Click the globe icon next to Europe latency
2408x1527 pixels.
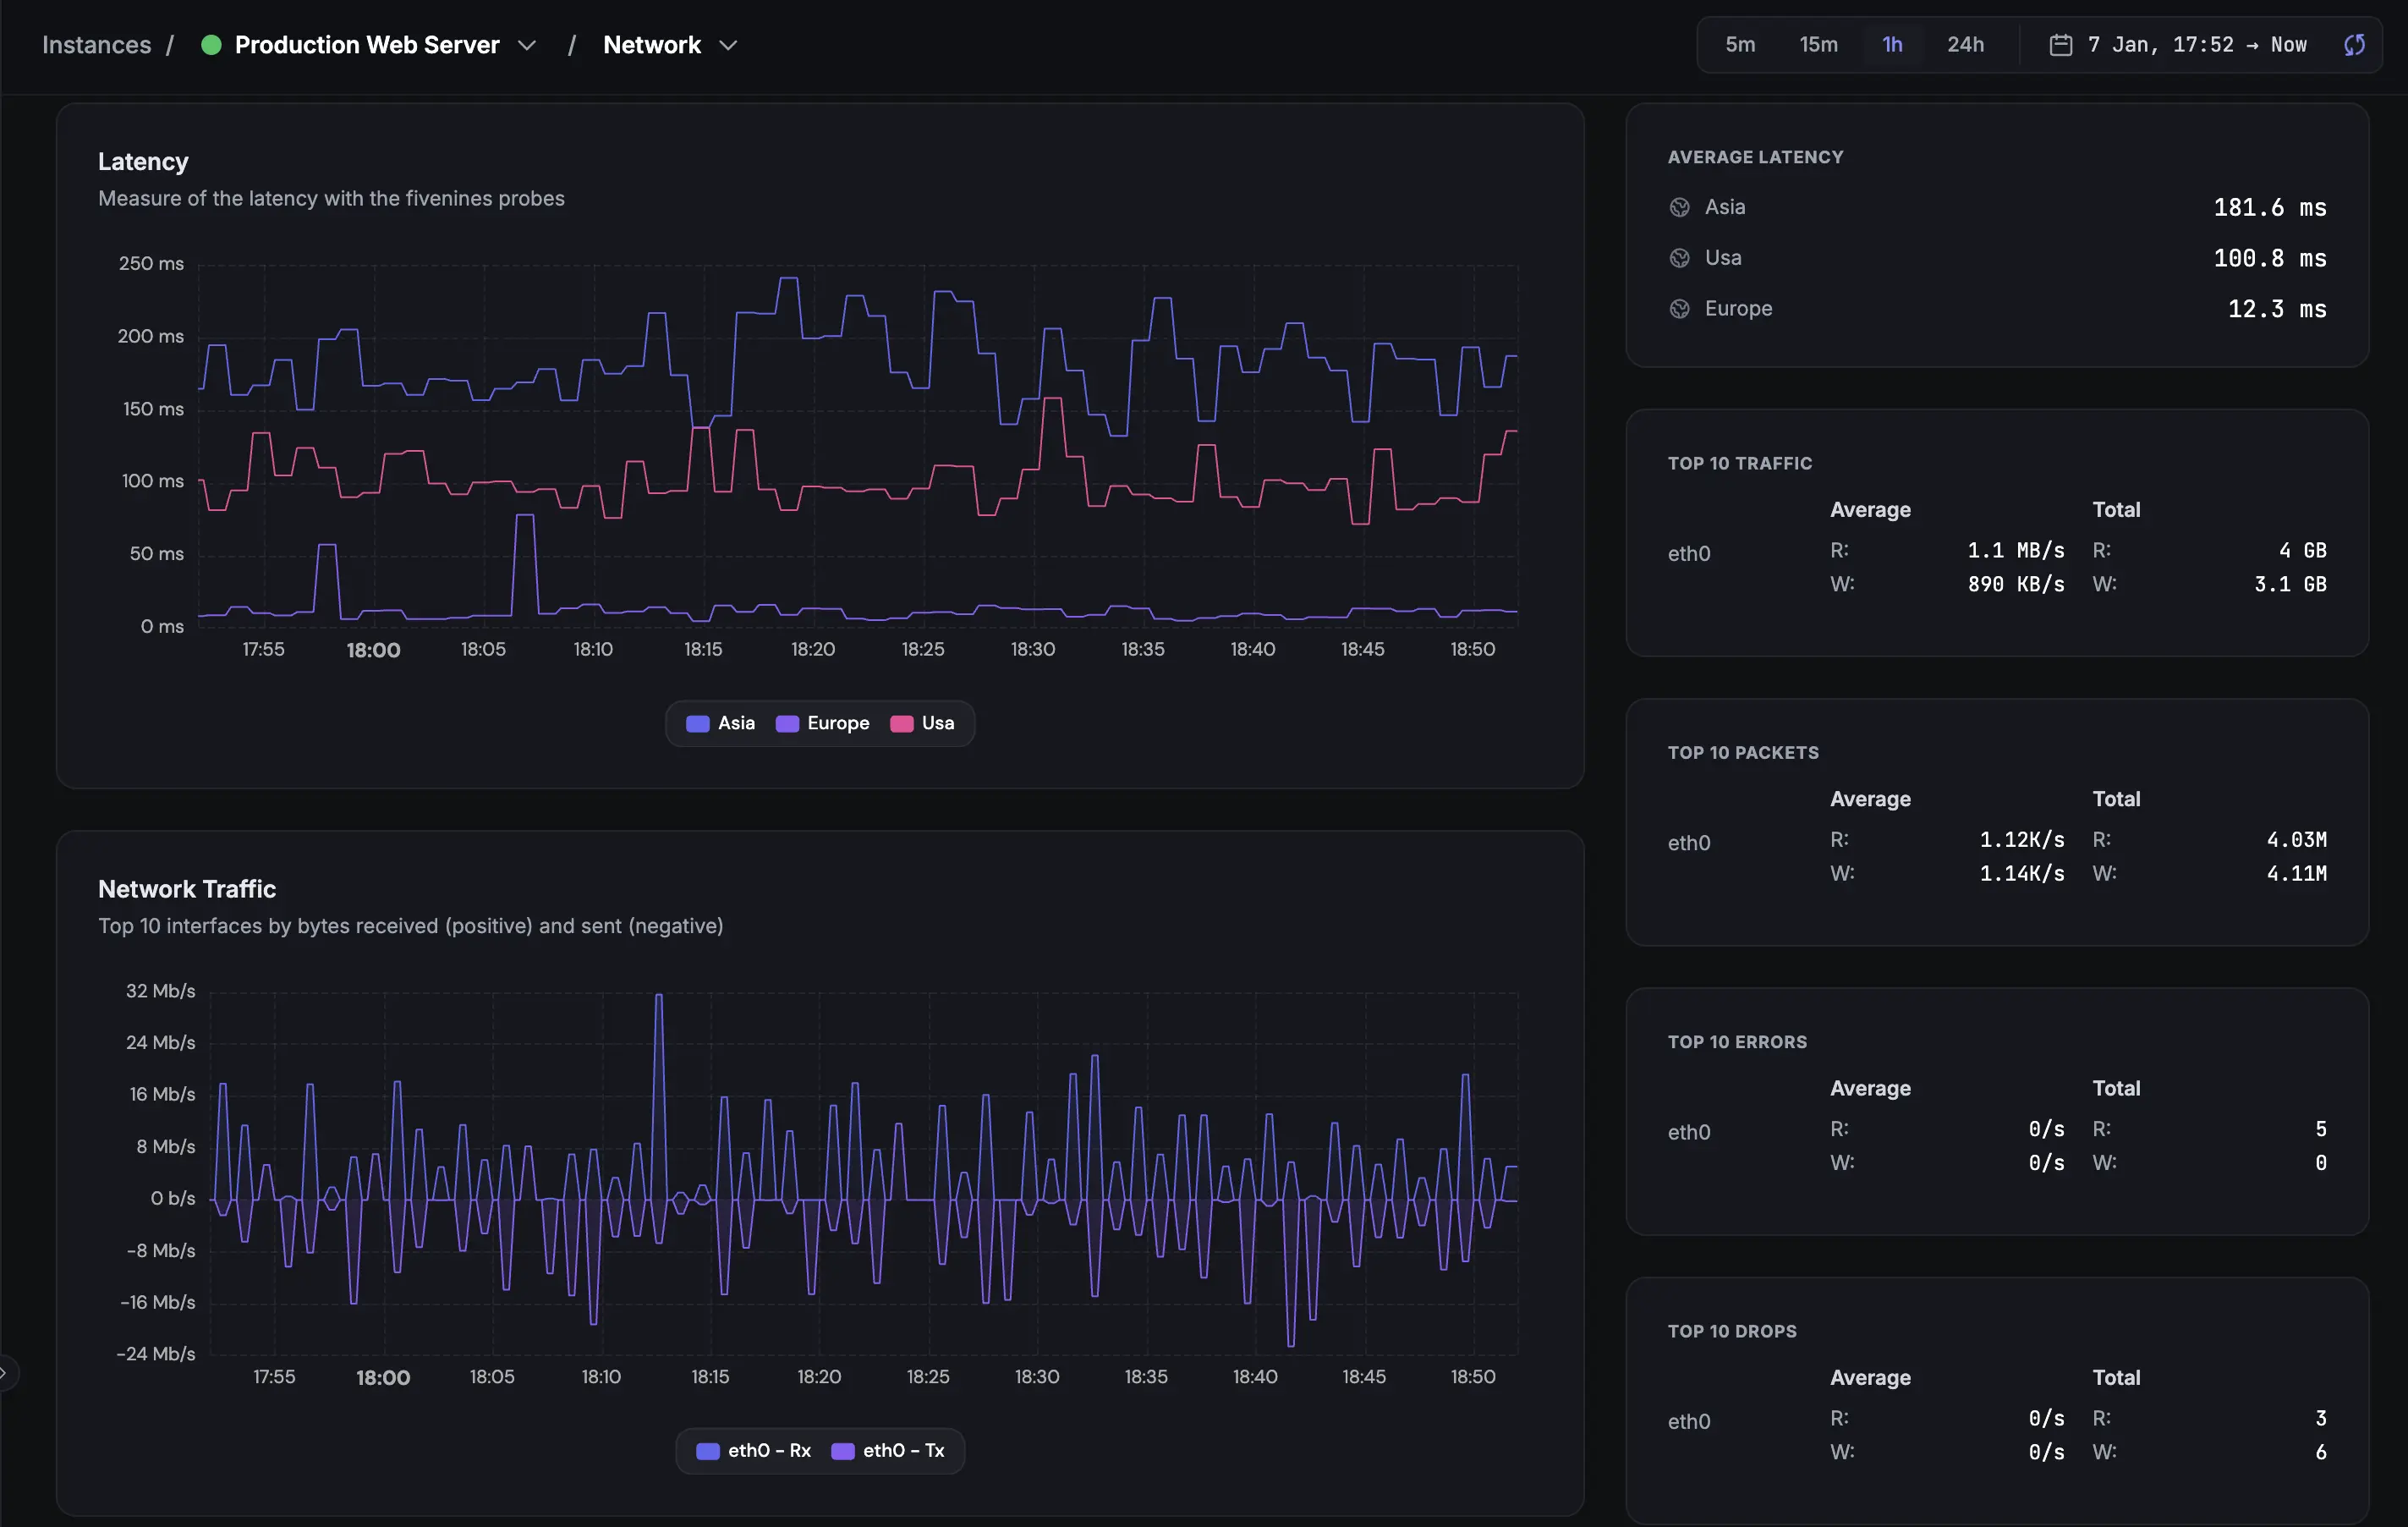point(1679,308)
